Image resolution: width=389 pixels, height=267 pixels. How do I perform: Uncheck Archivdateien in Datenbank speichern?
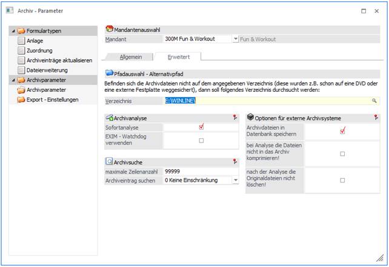pos(342,131)
